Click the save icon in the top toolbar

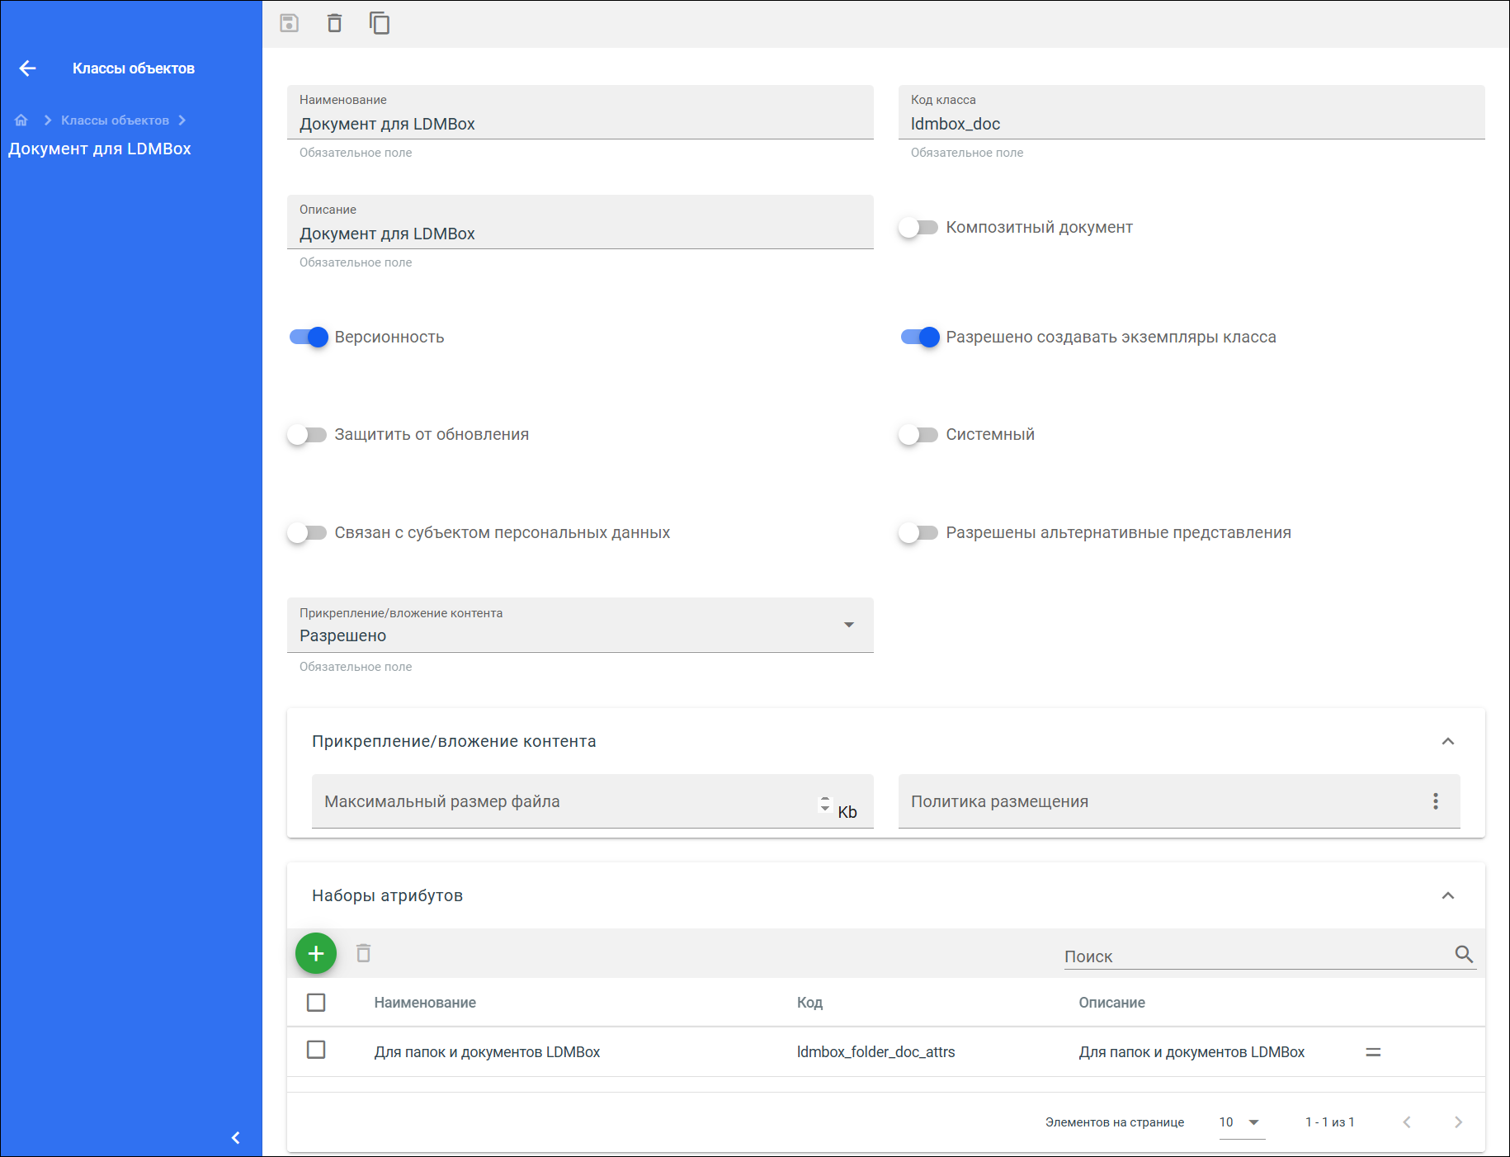pos(289,23)
